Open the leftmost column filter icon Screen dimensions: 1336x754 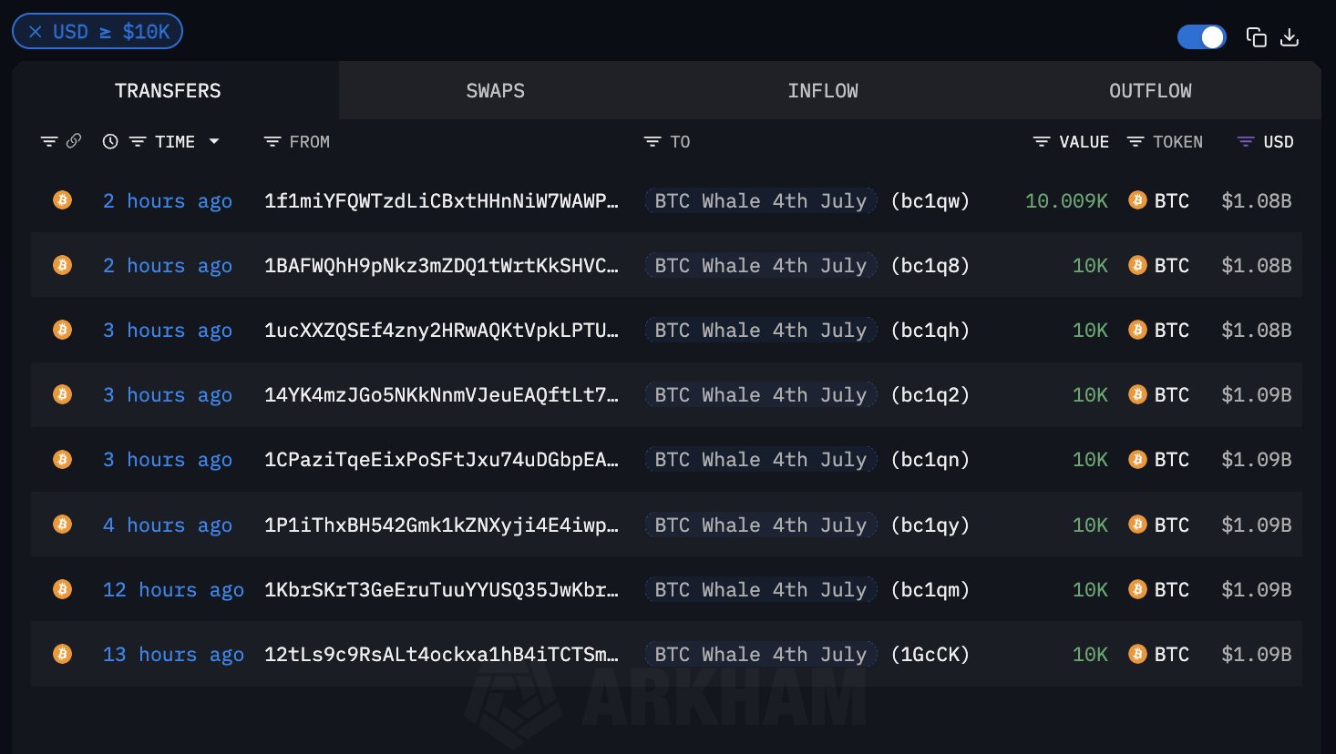tap(49, 141)
